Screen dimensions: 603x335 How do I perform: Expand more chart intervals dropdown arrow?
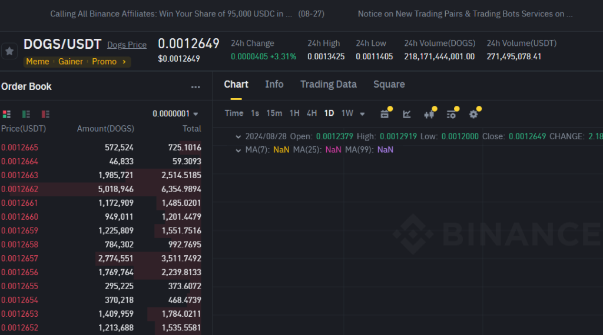362,114
